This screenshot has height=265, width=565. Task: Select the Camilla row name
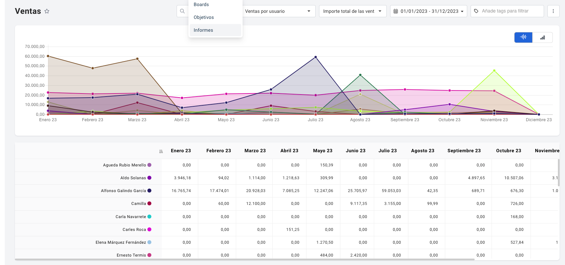pyautogui.click(x=139, y=204)
